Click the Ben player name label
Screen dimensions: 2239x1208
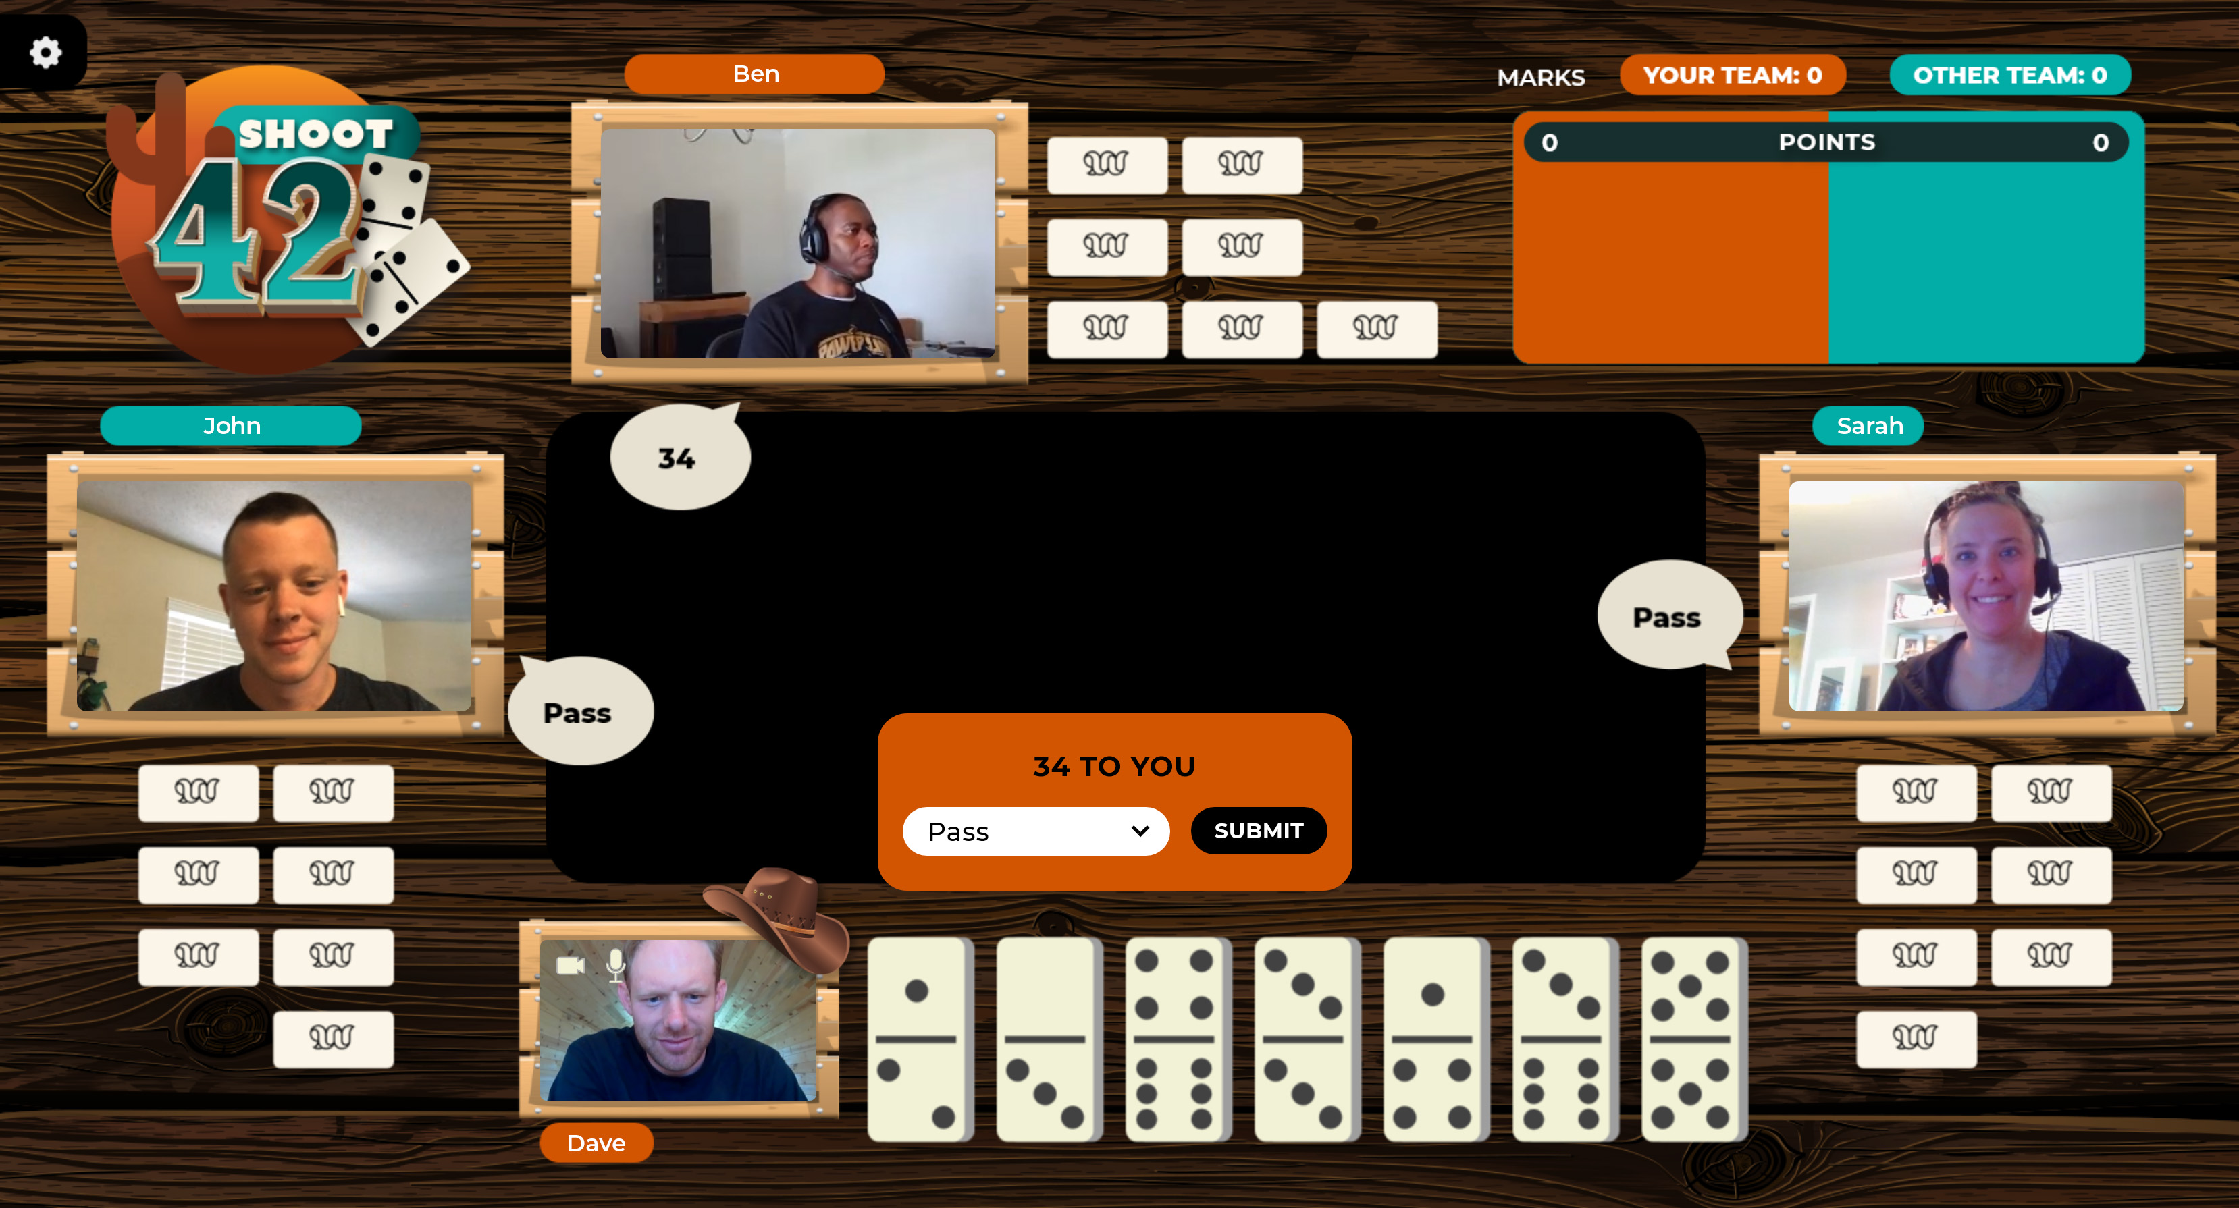coord(754,74)
